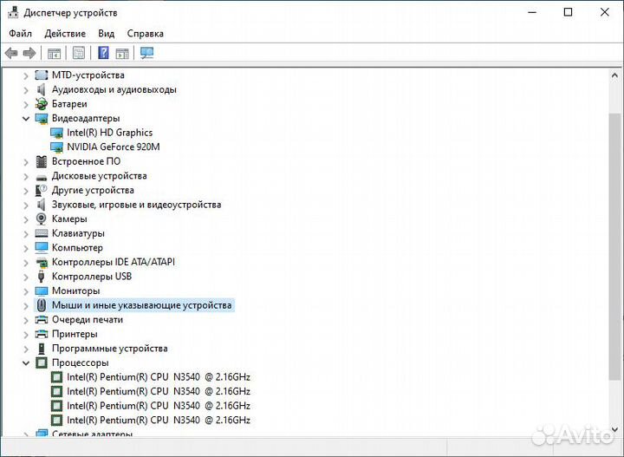Expand the Контроллеры USB node
Viewport: 624px width, 457px height.
(26, 277)
